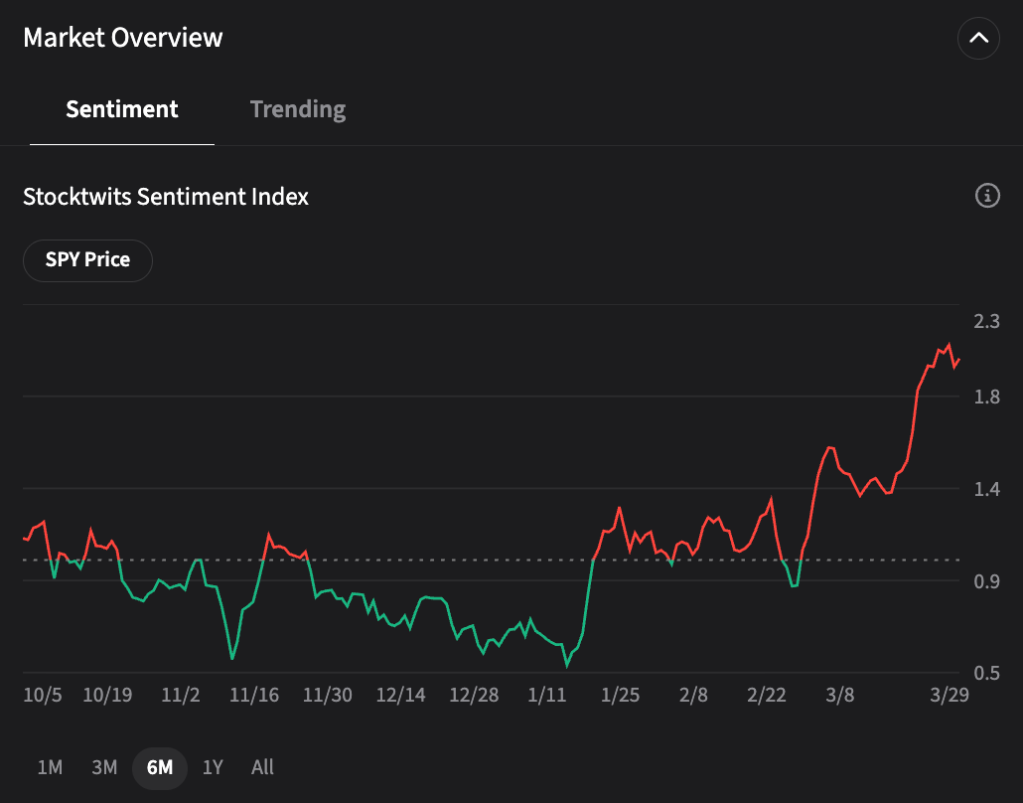Click the 3/8 date axis label

click(x=840, y=695)
